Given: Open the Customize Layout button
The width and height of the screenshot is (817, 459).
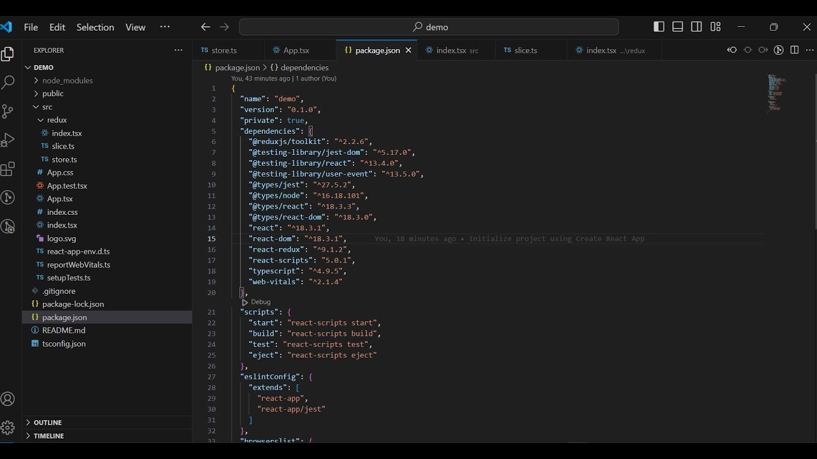Looking at the screenshot, I should 716,27.
